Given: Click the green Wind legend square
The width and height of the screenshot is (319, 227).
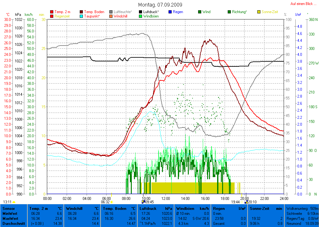Looking at the screenshot, I should tap(200, 12).
